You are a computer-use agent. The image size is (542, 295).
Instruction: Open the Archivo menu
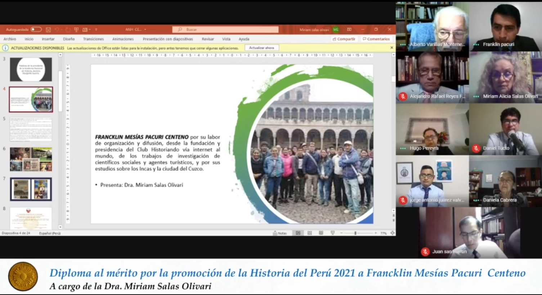[x=10, y=39]
